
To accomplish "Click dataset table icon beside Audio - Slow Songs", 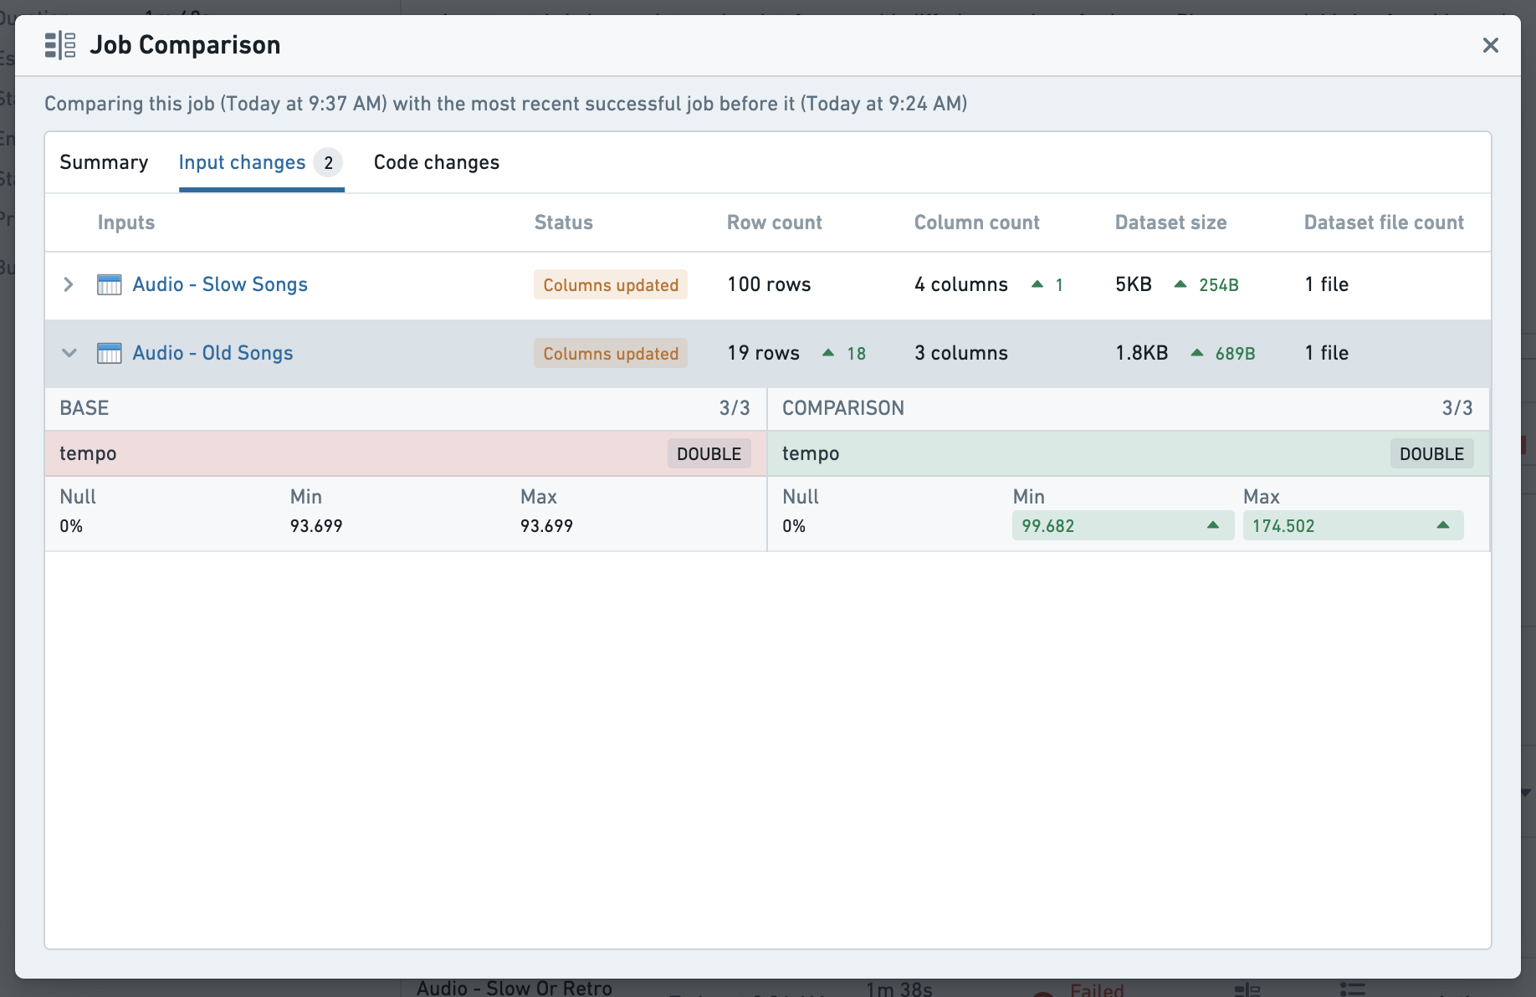I will tap(110, 284).
